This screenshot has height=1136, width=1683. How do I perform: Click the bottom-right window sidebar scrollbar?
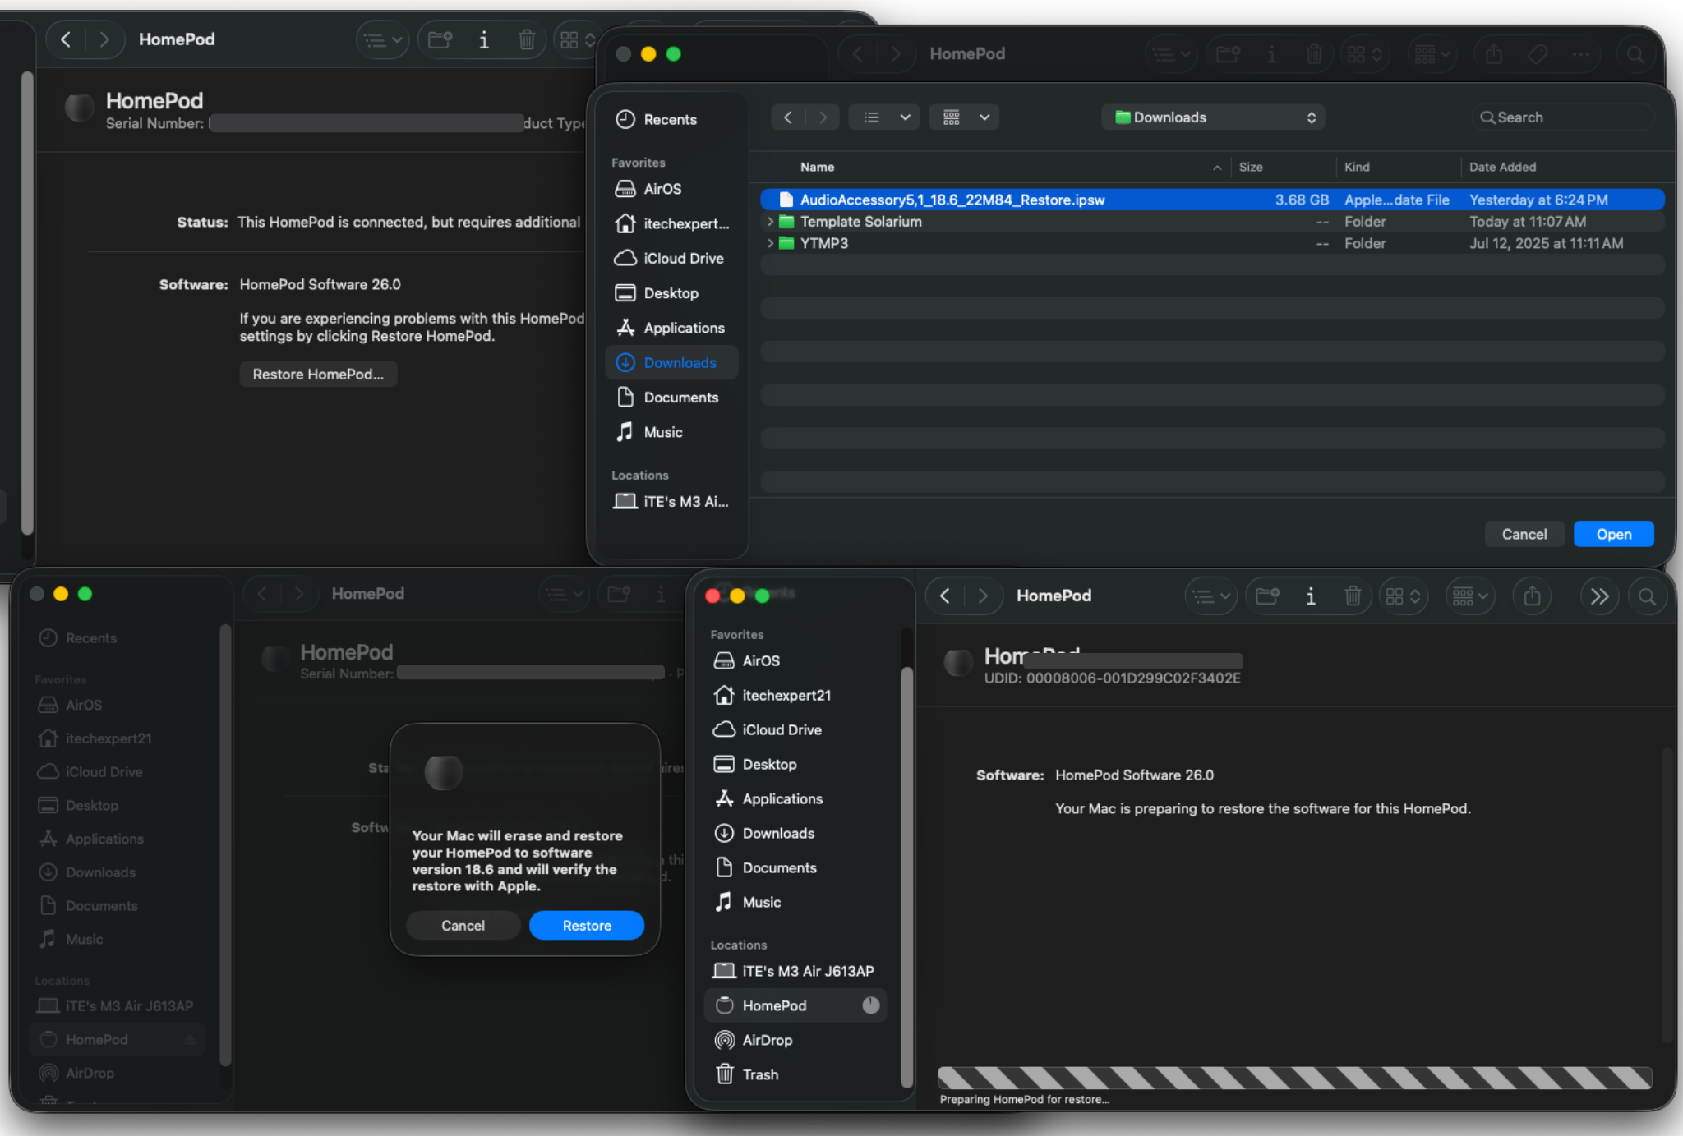click(906, 876)
